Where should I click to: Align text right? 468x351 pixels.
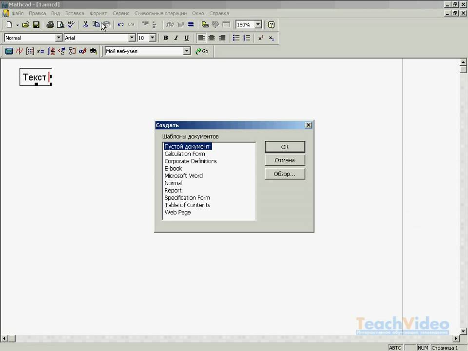coord(222,38)
